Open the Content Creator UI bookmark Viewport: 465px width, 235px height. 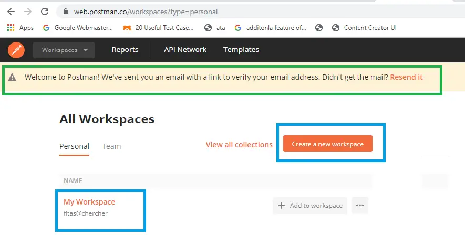pos(364,27)
